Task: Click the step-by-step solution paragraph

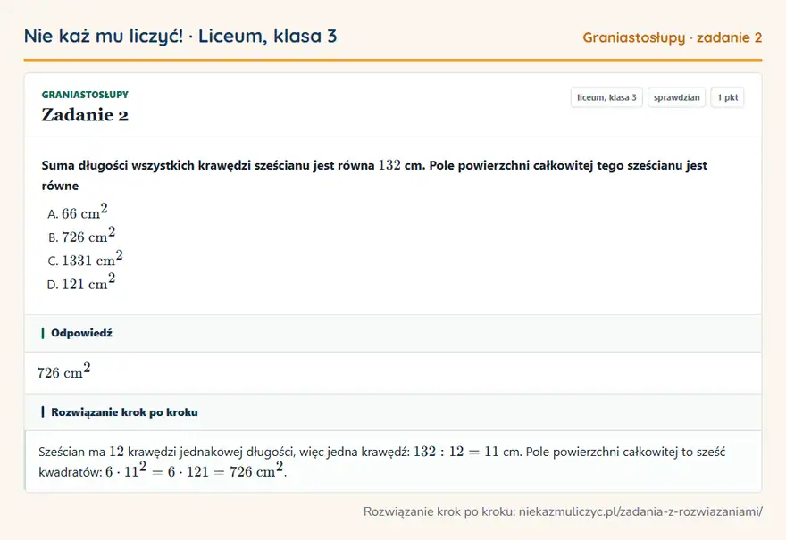Action: tap(382, 461)
